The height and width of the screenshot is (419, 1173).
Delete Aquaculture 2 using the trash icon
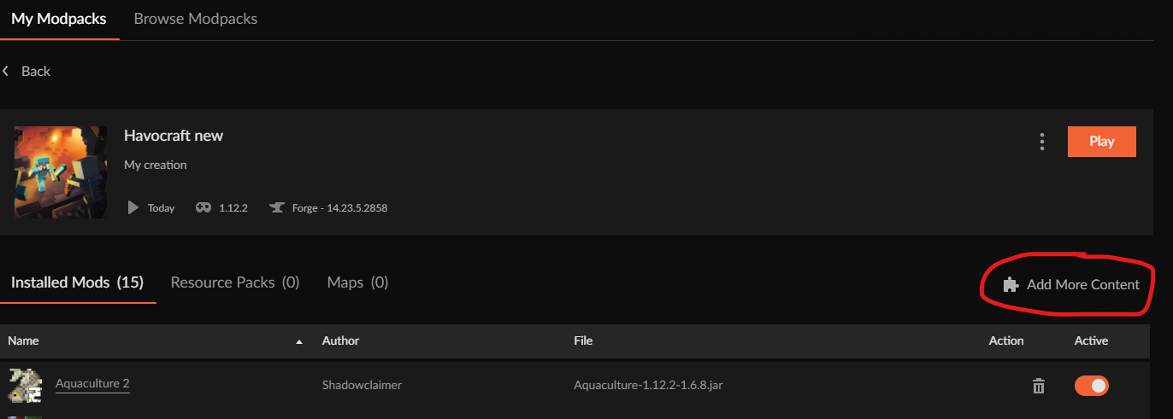tap(1039, 386)
